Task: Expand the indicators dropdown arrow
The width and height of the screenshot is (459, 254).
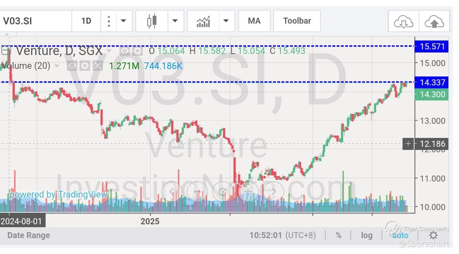Action: coord(226,21)
